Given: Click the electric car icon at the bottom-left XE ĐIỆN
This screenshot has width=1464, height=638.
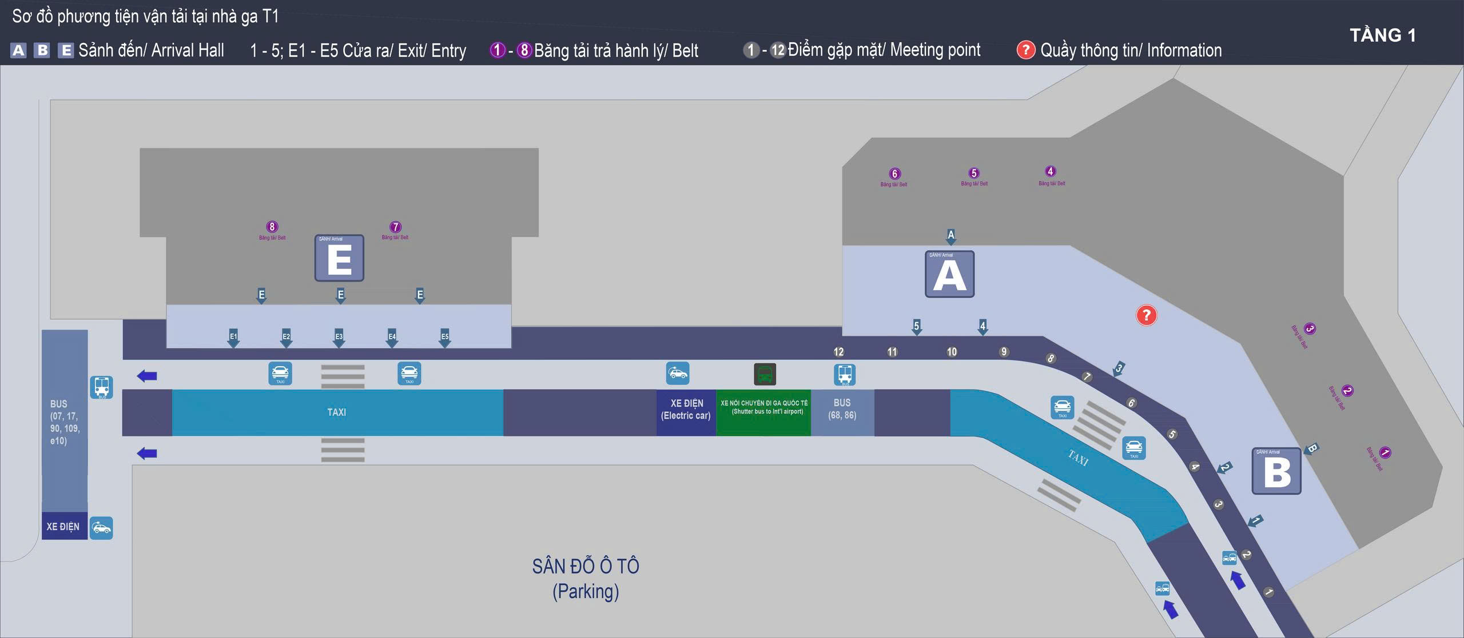Looking at the screenshot, I should point(101,528).
